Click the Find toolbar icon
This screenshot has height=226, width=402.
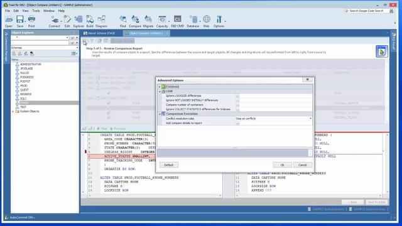click(123, 21)
